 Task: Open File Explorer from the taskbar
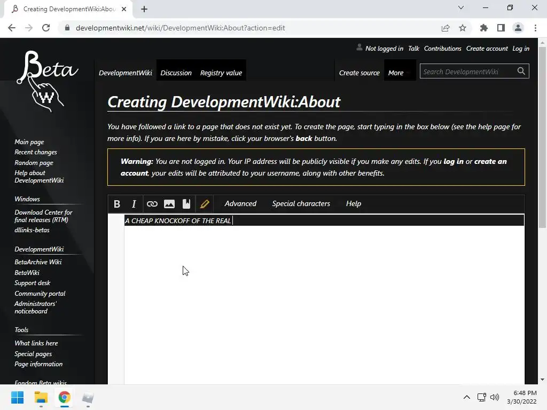(41, 397)
